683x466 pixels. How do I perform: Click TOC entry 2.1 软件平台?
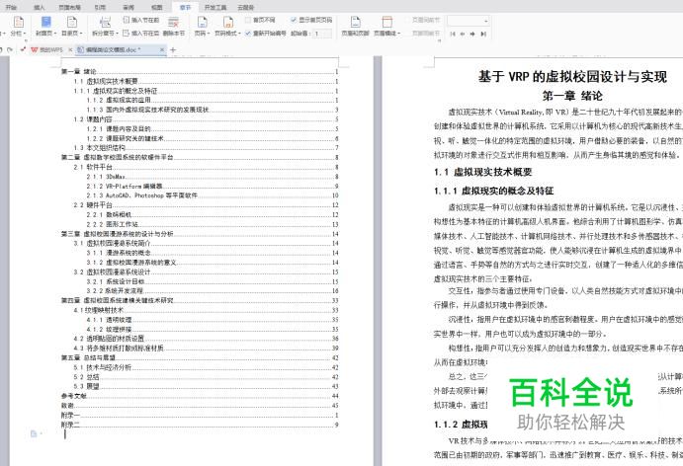[206, 167]
